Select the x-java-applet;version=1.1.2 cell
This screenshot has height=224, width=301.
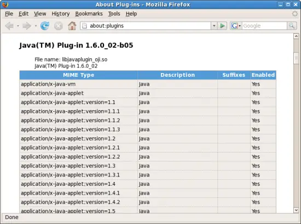pos(78,120)
